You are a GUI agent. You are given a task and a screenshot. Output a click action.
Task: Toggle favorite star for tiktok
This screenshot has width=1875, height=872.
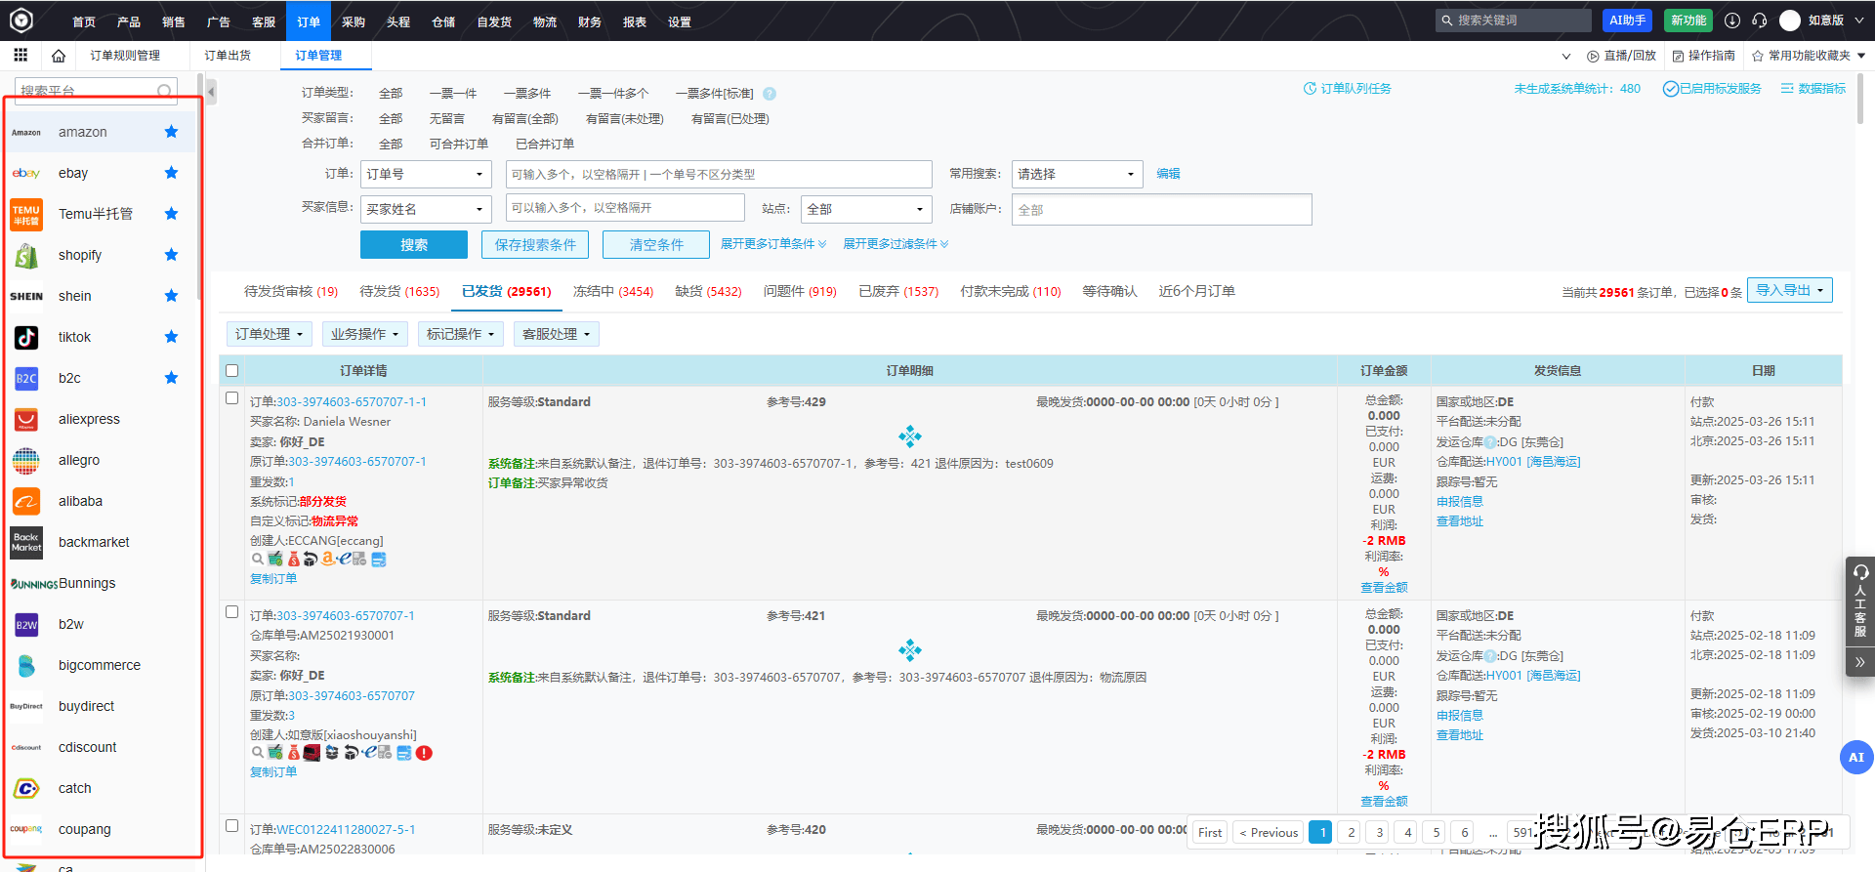(x=171, y=337)
